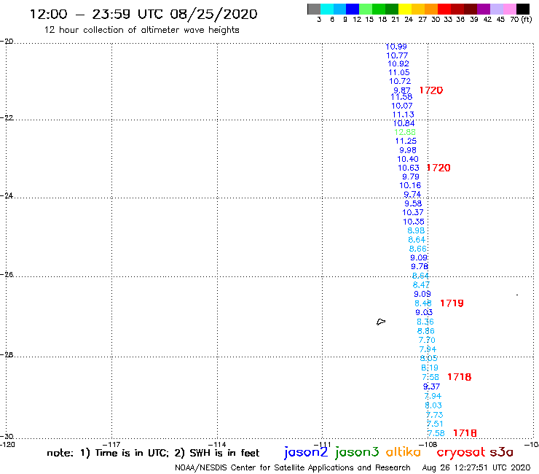Viewport: 539px width, 474px height.
Task: Click the wave height value 8.66
Action: tap(417, 249)
